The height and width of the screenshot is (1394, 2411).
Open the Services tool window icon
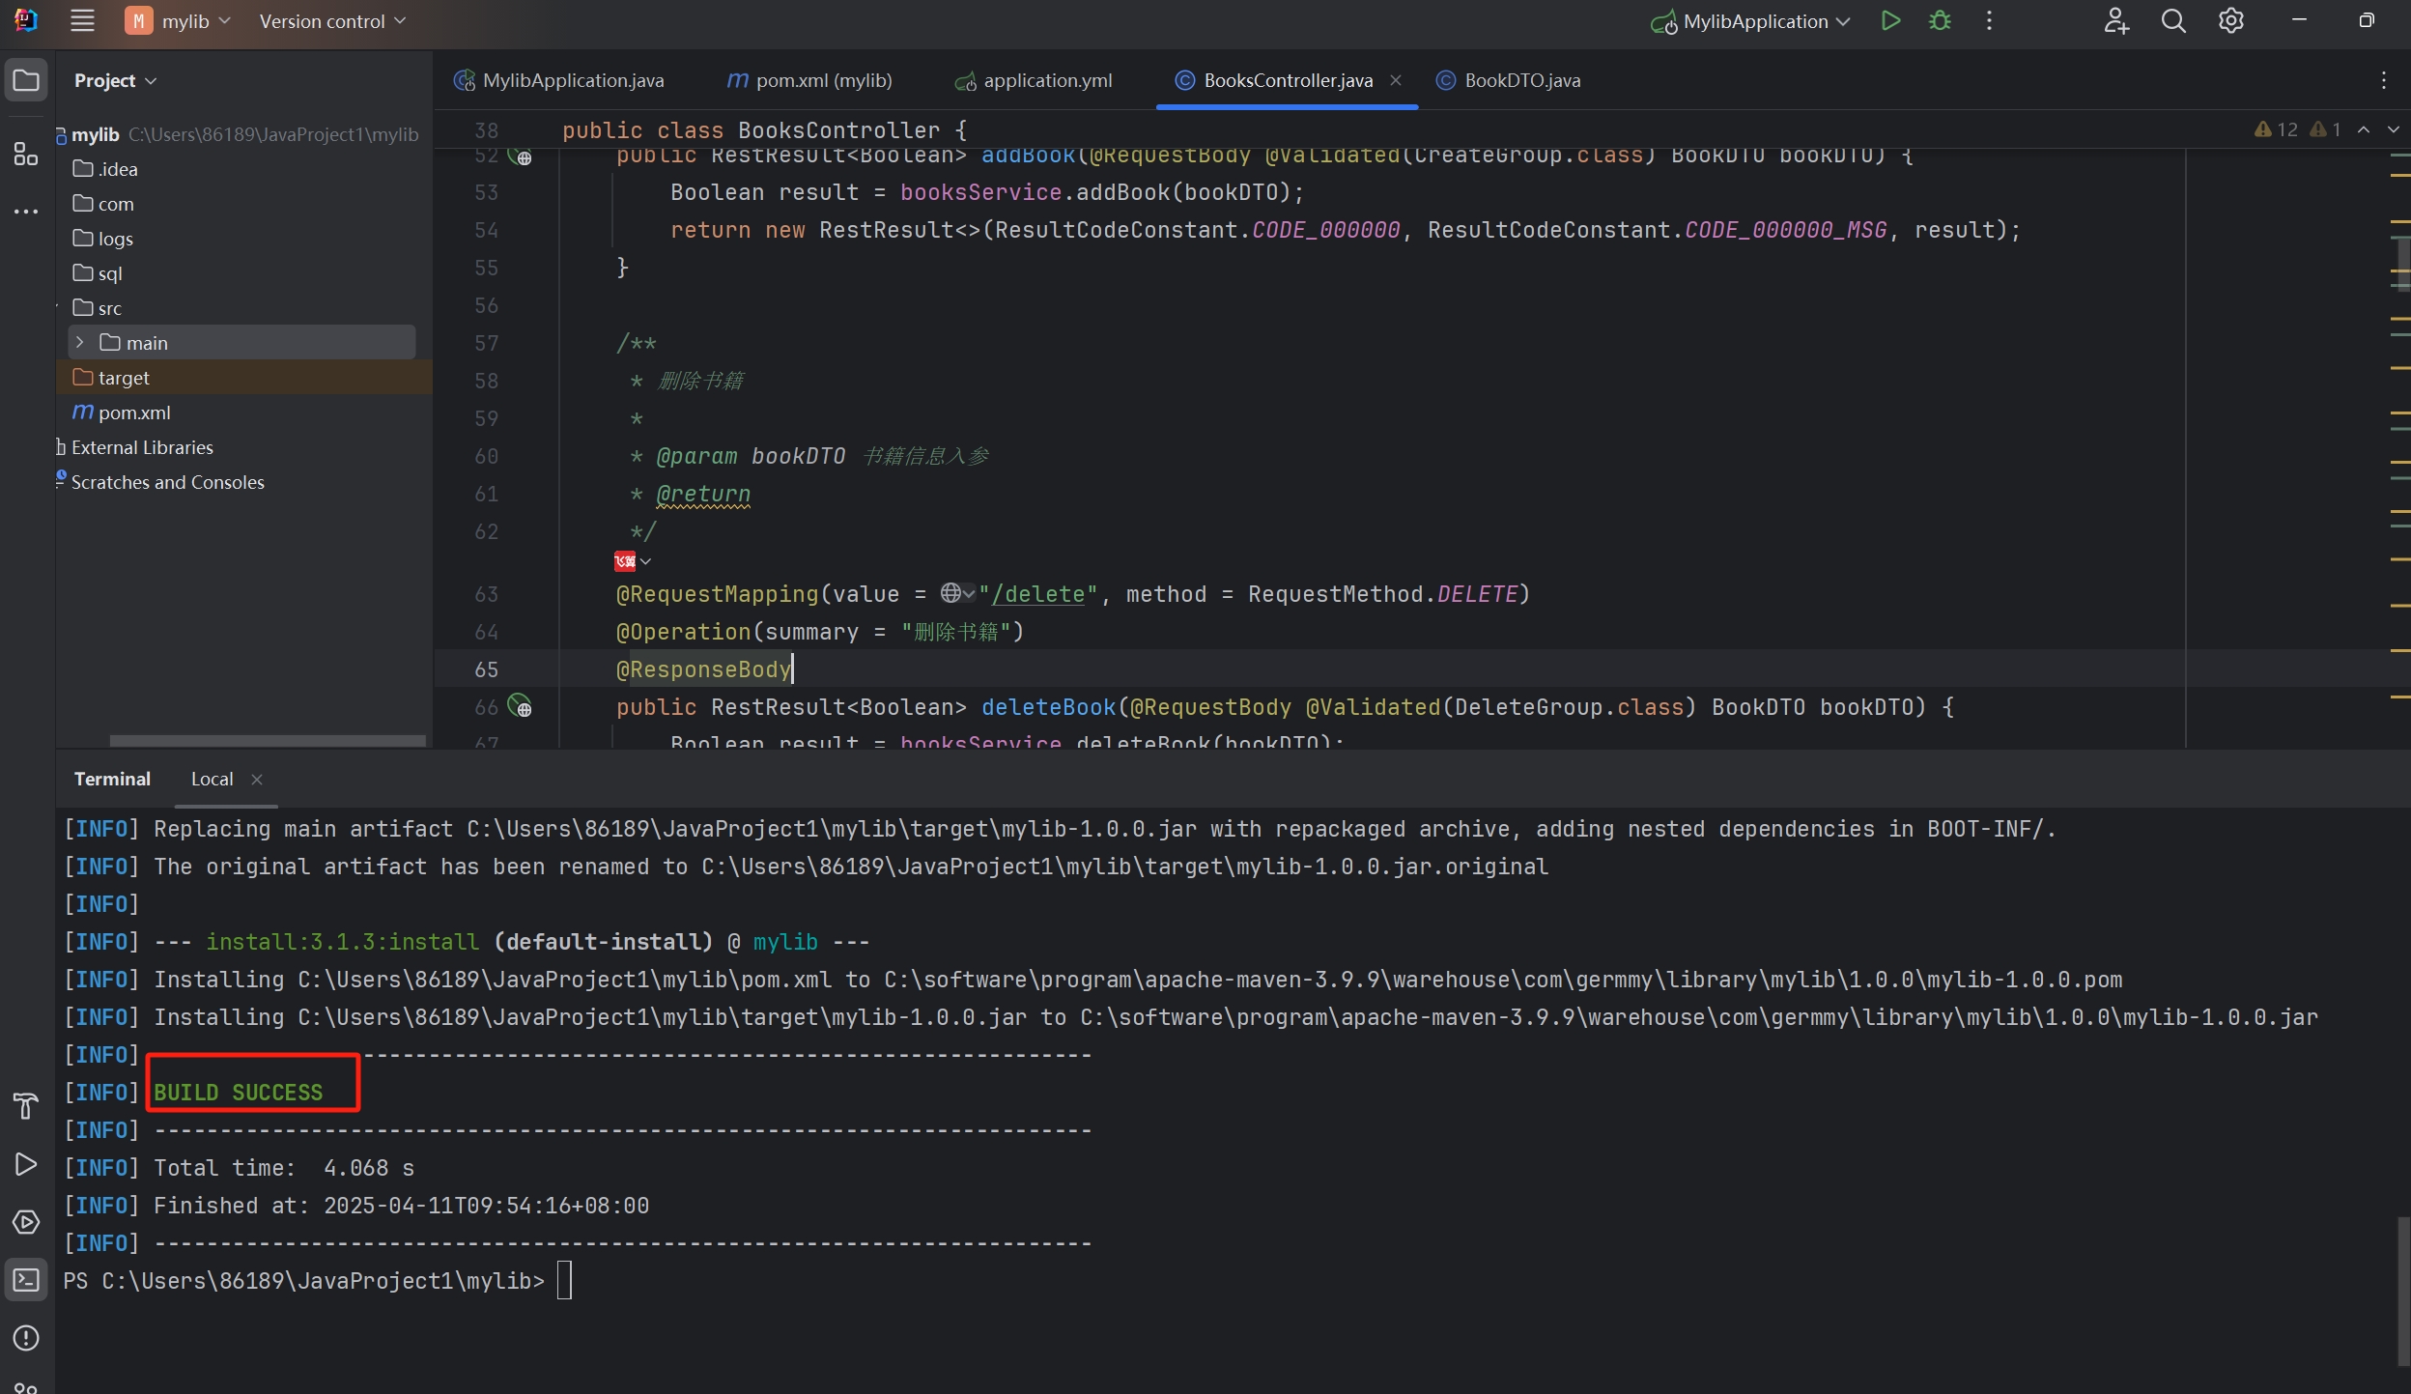point(26,1222)
